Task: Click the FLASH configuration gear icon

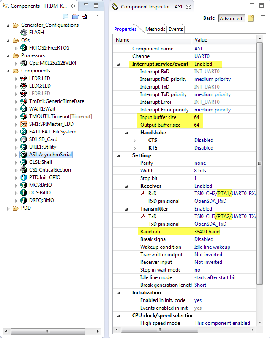Action: [24, 33]
